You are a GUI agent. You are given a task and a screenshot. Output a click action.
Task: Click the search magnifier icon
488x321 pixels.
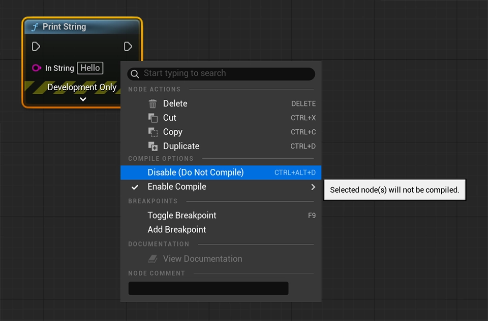[x=135, y=74]
